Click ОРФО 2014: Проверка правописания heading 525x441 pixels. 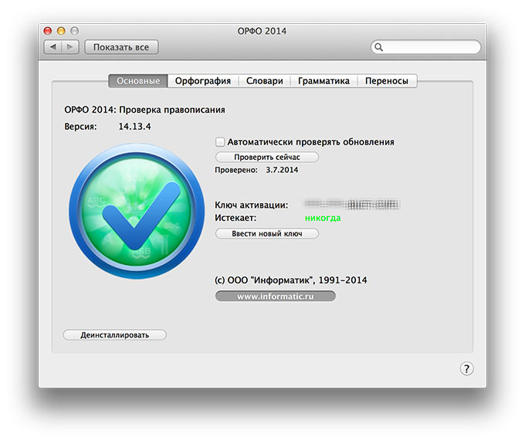click(144, 110)
